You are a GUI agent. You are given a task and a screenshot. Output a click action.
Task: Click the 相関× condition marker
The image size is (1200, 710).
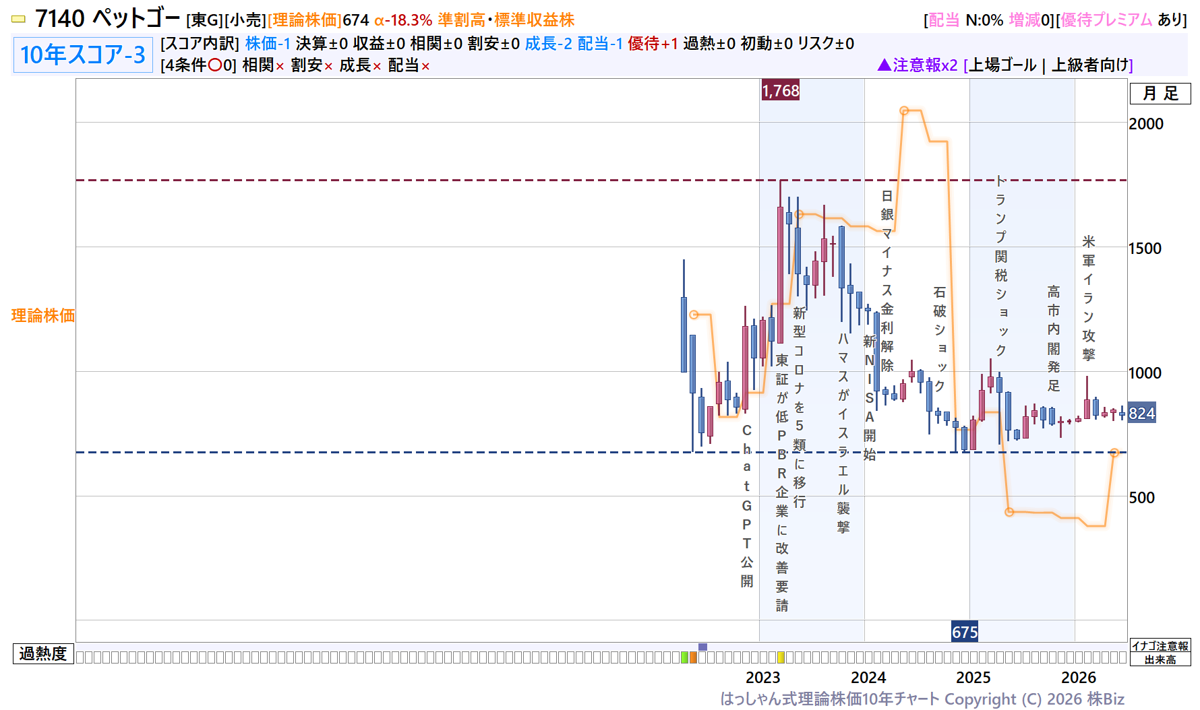tap(264, 65)
